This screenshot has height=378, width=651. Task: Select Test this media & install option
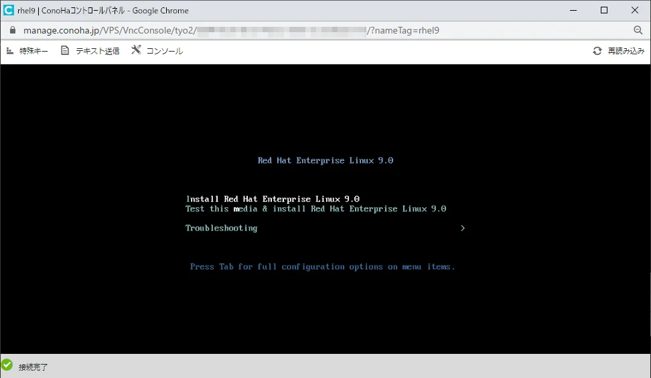pyautogui.click(x=315, y=208)
